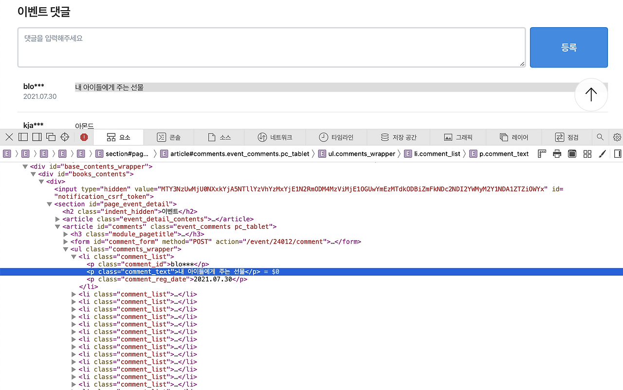Switch to the 소스 tab
The height and width of the screenshot is (390, 623).
point(219,137)
